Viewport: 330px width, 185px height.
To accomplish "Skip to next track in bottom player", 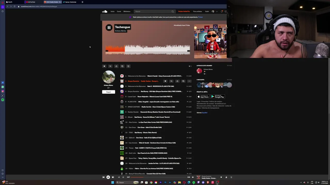I will (113, 177).
